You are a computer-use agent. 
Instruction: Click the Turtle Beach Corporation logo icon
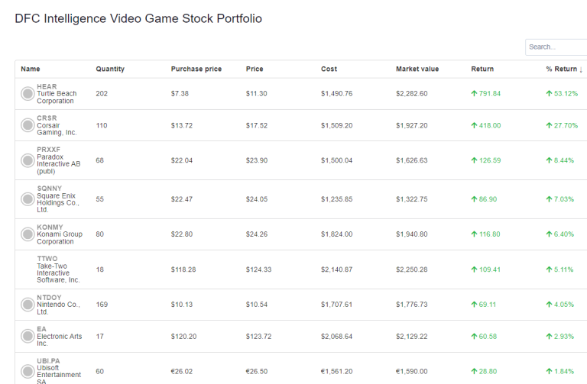point(28,94)
